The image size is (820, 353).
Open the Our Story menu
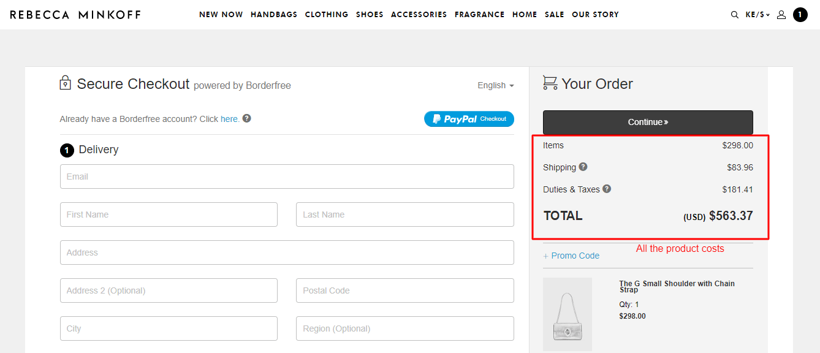tap(595, 15)
